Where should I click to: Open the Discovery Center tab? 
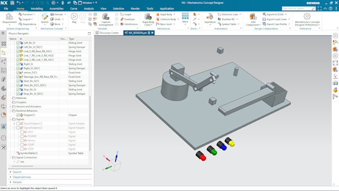pyautogui.click(x=108, y=33)
